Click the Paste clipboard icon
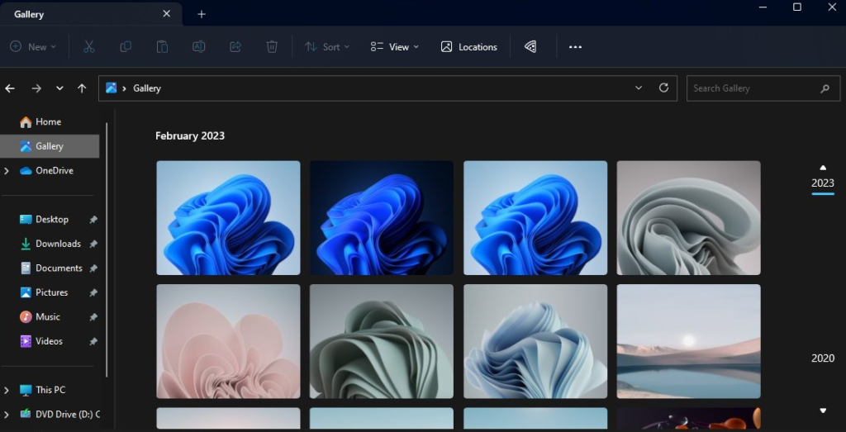Screen dimensions: 846x432 coord(162,47)
